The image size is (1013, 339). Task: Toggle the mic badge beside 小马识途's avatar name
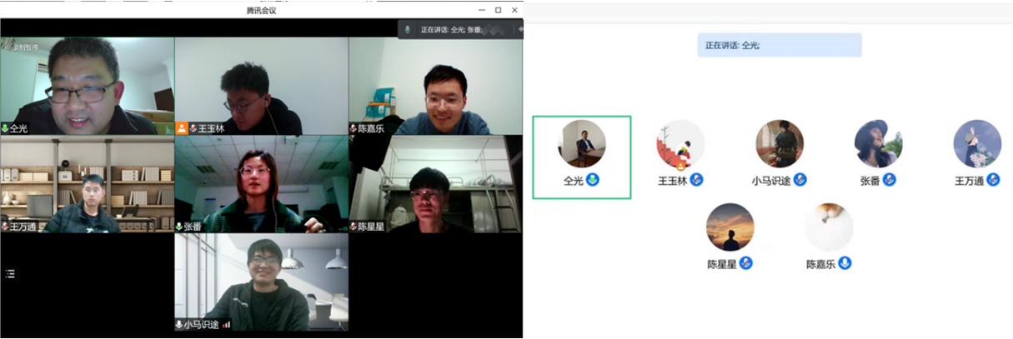pyautogui.click(x=800, y=180)
